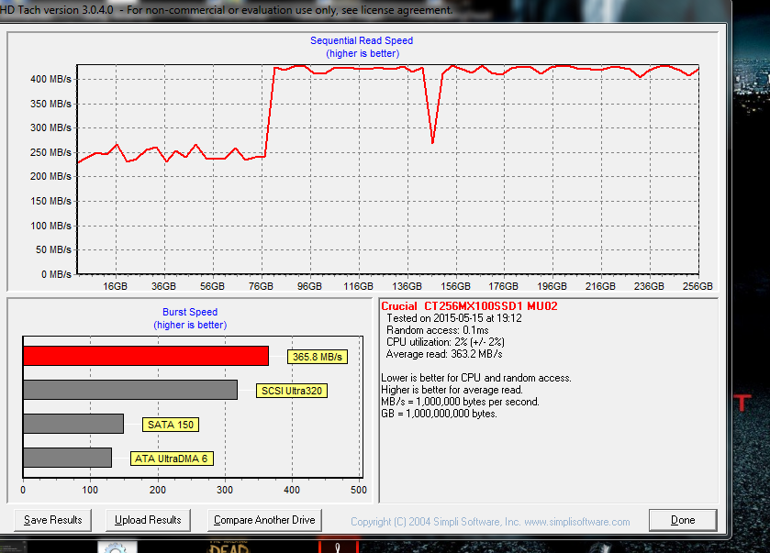Click the 150 MB/s y-axis label
The height and width of the screenshot is (553, 770).
click(x=50, y=201)
